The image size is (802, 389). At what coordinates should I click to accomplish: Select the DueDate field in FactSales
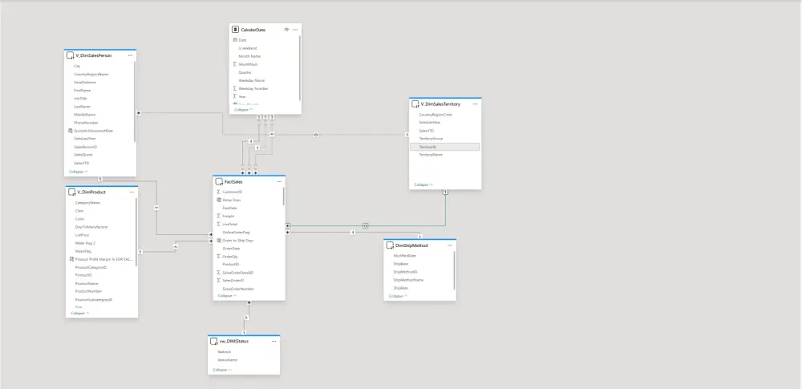229,209
